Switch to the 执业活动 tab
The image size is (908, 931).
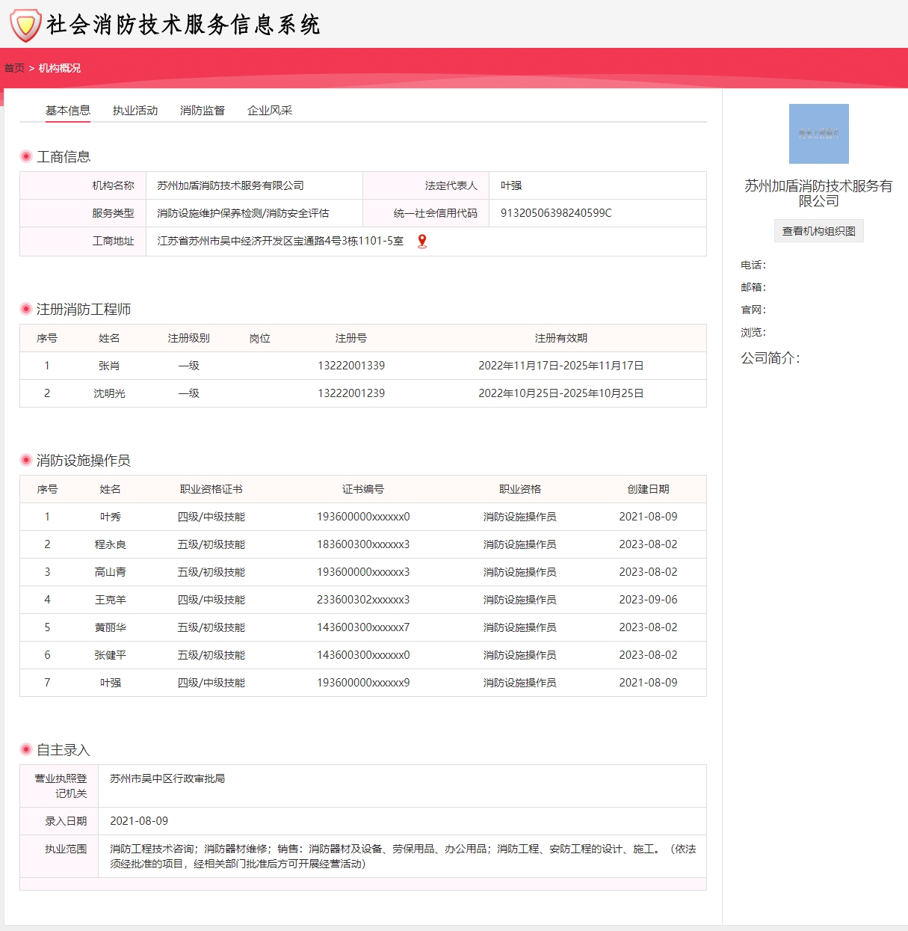(135, 111)
